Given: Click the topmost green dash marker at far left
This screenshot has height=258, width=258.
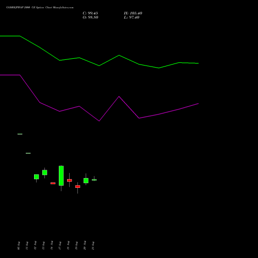Looking at the screenshot, I should tap(20, 134).
